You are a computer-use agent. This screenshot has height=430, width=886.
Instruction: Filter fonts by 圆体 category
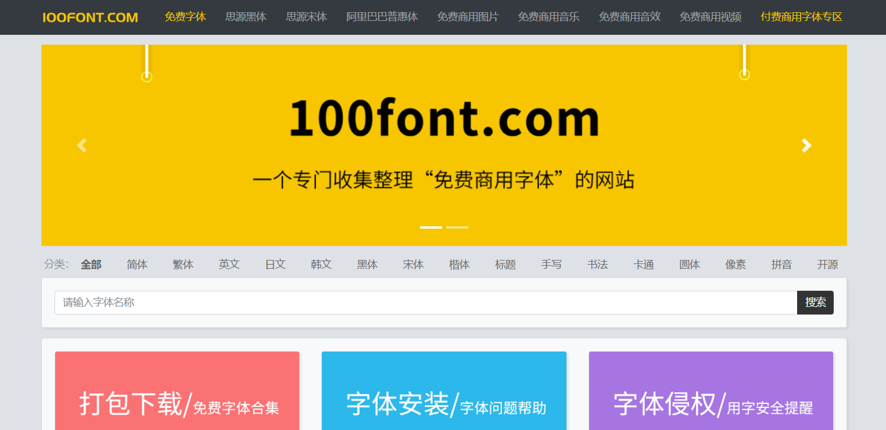(x=690, y=265)
